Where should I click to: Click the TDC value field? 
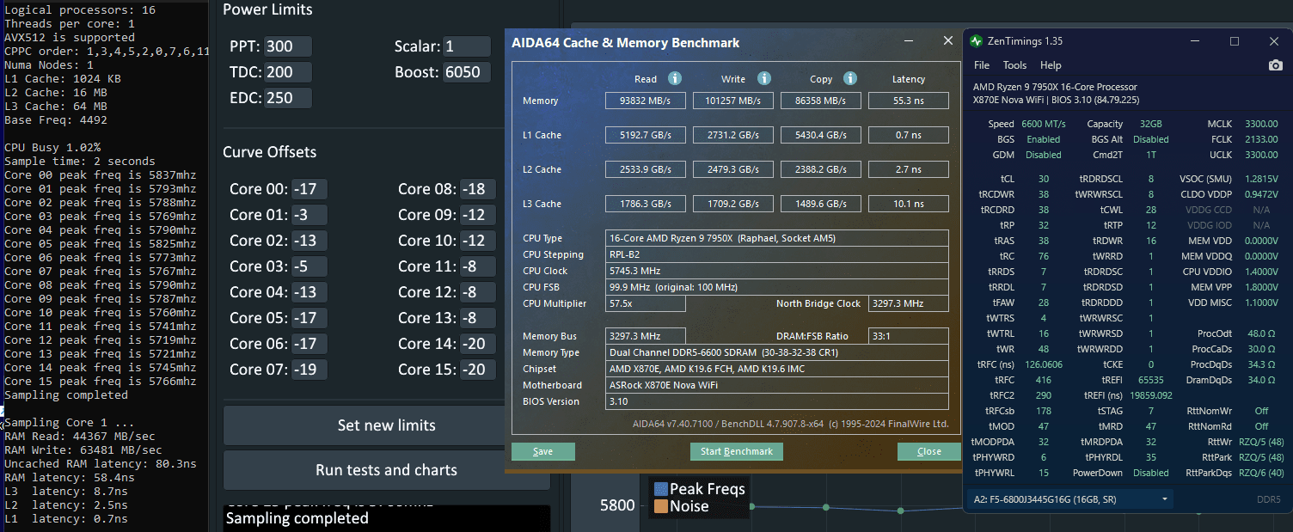click(288, 72)
